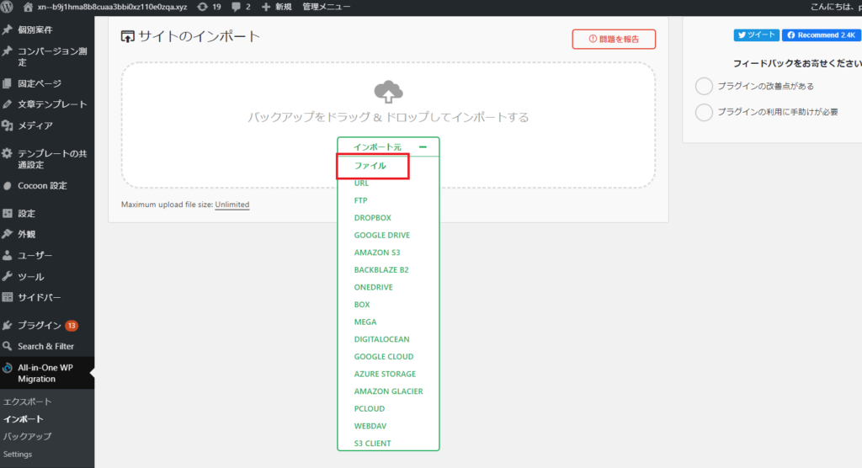Open the エクスポート submenu page
Viewport: 862px width, 468px height.
point(27,402)
